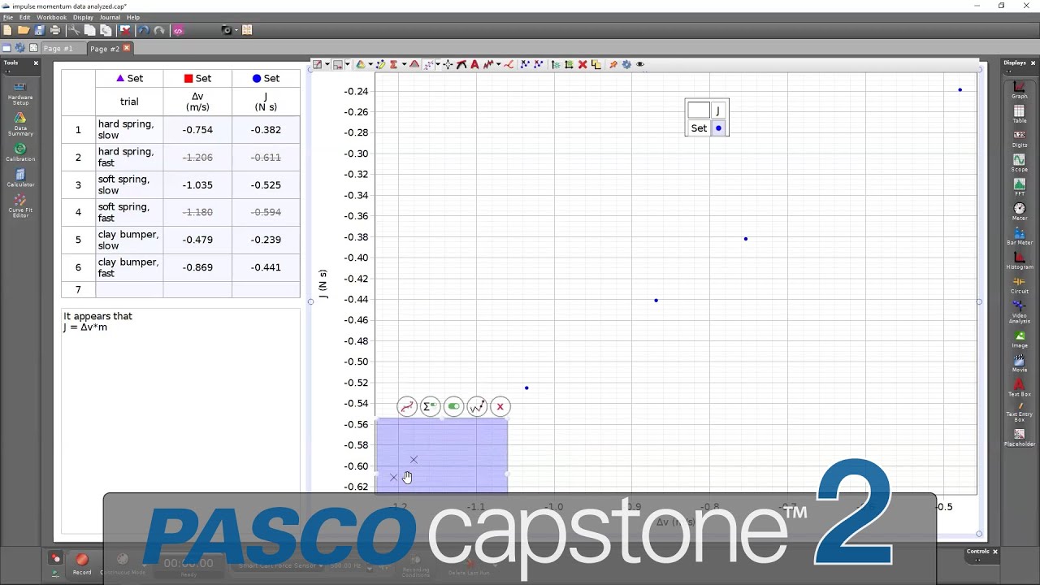Select the Histogram display icon

(x=1019, y=260)
